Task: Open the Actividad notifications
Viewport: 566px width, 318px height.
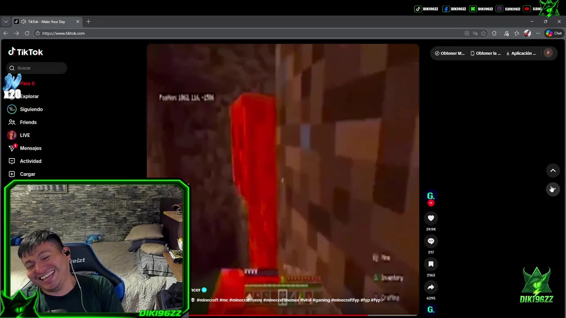Action: (25, 161)
